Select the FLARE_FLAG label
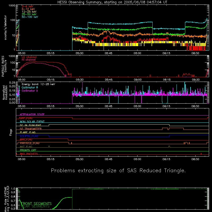 click(x=28, y=132)
